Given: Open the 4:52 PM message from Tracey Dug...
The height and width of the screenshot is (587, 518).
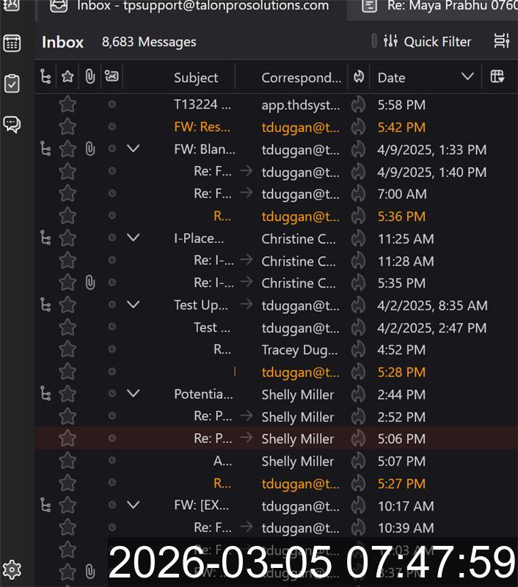Looking at the screenshot, I should point(299,350).
